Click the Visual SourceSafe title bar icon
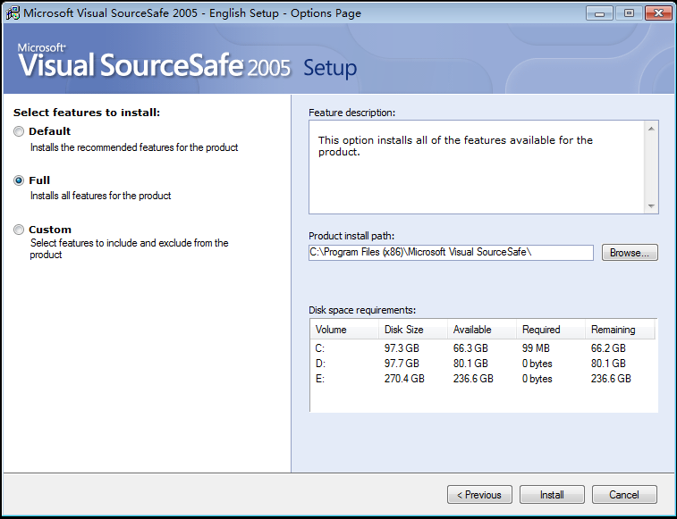The height and width of the screenshot is (519, 677). coord(13,13)
